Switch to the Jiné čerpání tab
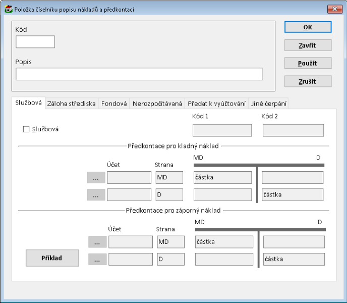The width and height of the screenshot is (347, 303). (269, 104)
